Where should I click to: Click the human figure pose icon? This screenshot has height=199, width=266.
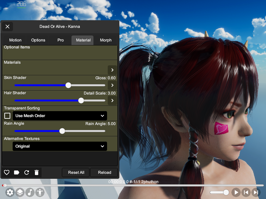pyautogui.click(x=40, y=192)
